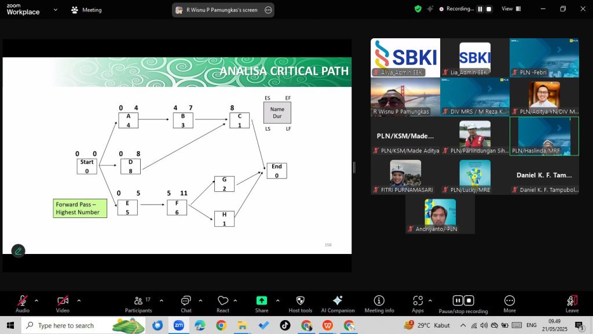
Task: Open the shared screen options ellipsis
Action: click(268, 10)
